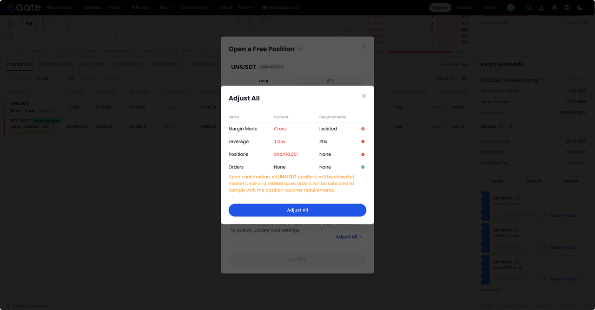Edit leverage pencil for UNIUSDT position

click(53, 111)
